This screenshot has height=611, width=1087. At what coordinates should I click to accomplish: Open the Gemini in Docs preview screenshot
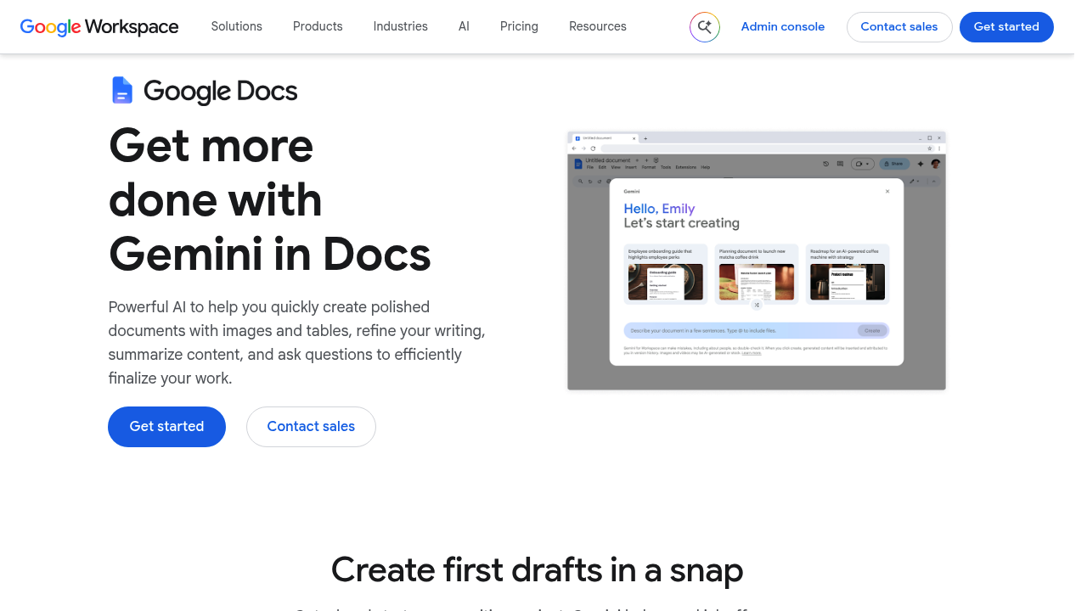(757, 261)
